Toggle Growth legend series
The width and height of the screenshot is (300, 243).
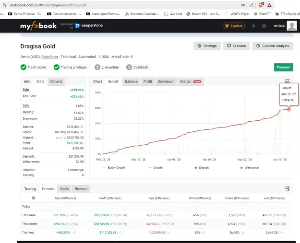(156, 168)
